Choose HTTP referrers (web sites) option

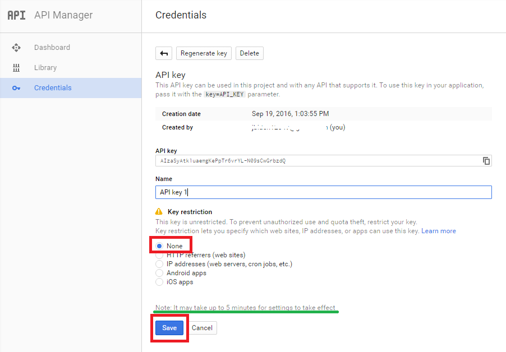159,255
